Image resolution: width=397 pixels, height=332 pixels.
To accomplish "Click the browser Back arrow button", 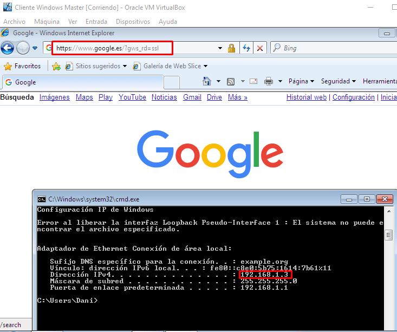I will [x=8, y=48].
